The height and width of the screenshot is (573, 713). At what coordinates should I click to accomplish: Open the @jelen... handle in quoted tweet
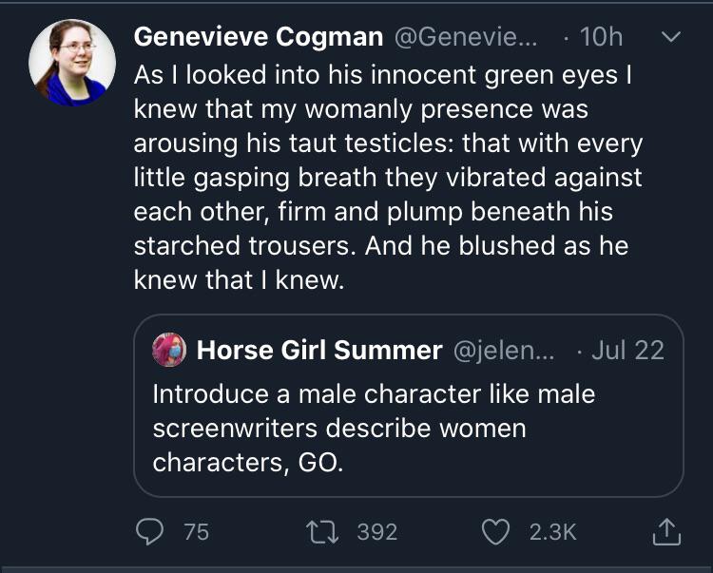click(x=504, y=351)
